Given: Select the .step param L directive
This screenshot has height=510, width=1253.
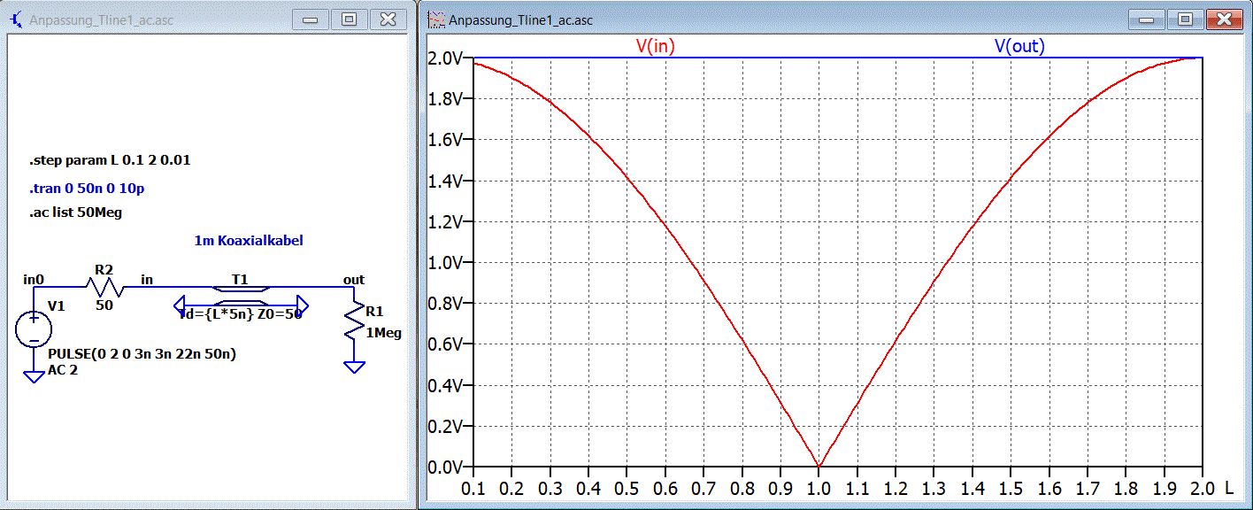Looking at the screenshot, I should (x=110, y=160).
